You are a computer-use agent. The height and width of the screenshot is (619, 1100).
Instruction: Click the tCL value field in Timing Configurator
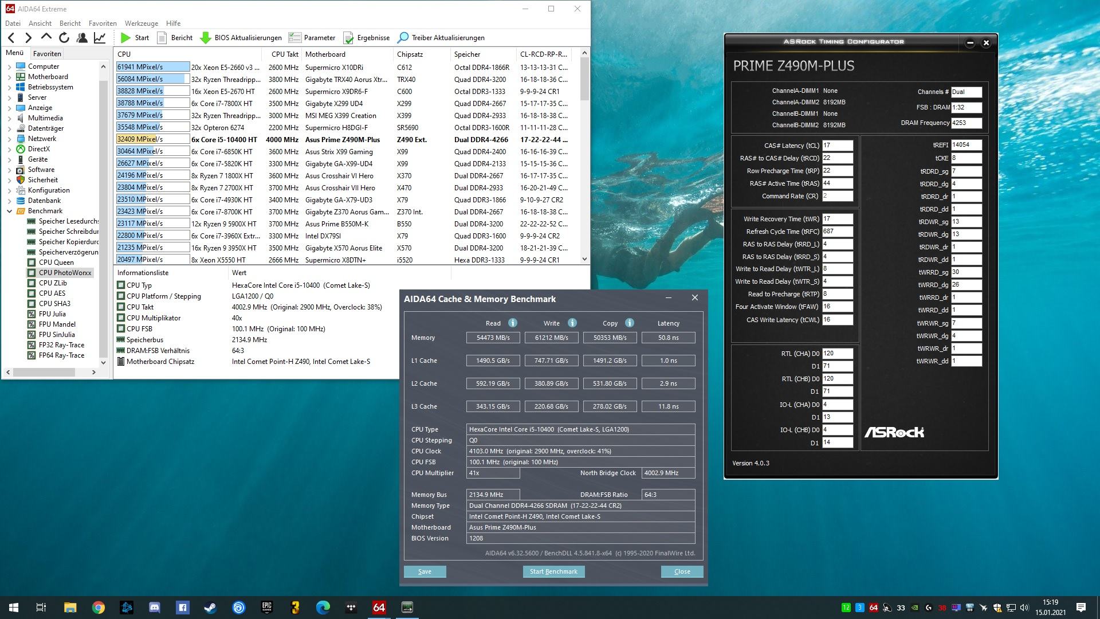(837, 146)
